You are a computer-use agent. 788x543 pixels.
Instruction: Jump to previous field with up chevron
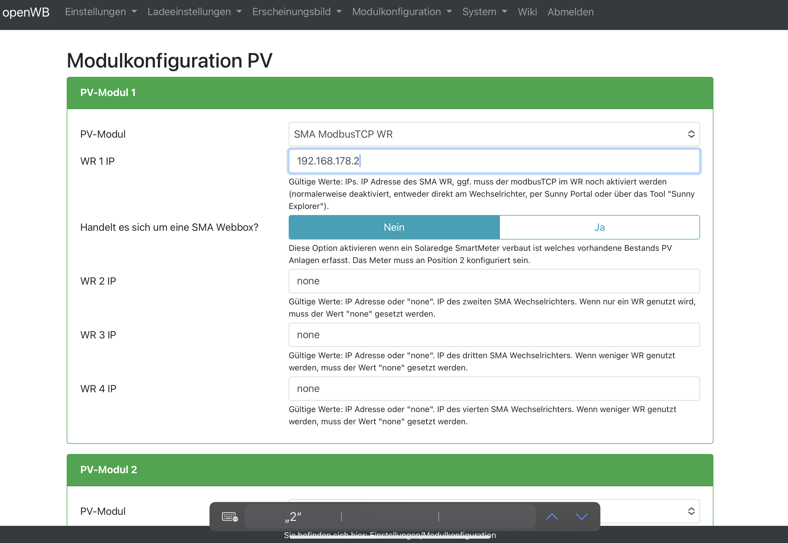(552, 517)
